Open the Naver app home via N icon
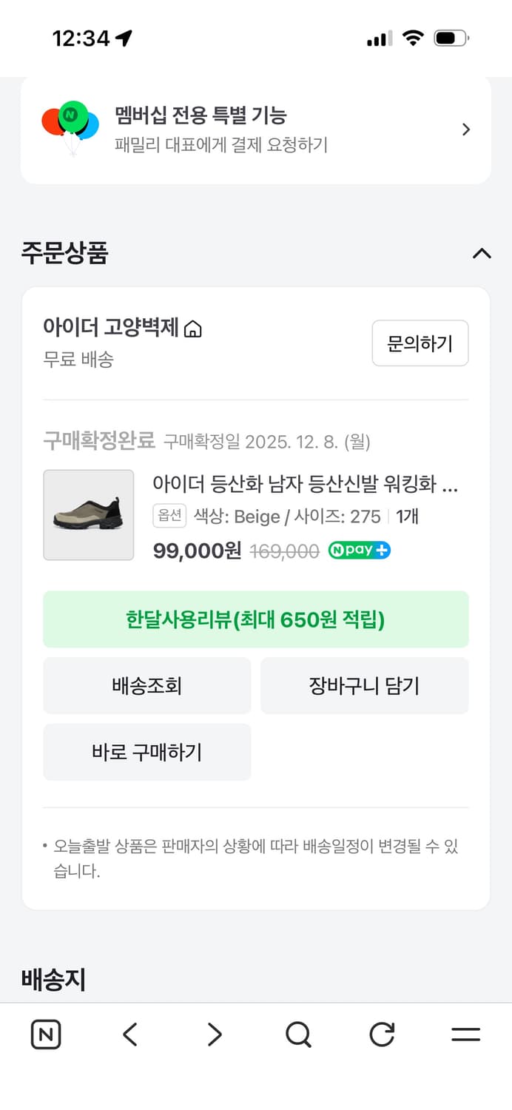Screen dimensions: 512x1110 coord(44,1035)
